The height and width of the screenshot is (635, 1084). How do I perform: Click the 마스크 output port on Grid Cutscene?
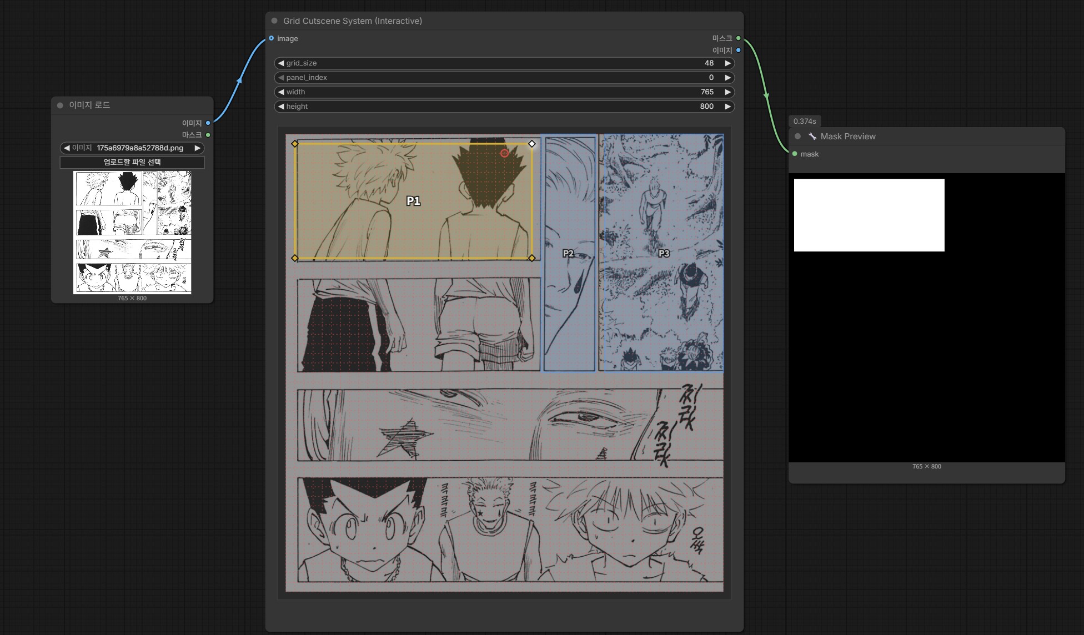[x=738, y=38]
